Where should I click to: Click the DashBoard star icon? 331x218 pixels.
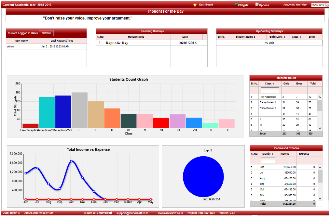(x=195, y=5)
